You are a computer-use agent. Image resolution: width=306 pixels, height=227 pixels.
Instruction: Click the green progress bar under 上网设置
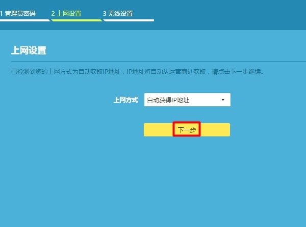76,20
